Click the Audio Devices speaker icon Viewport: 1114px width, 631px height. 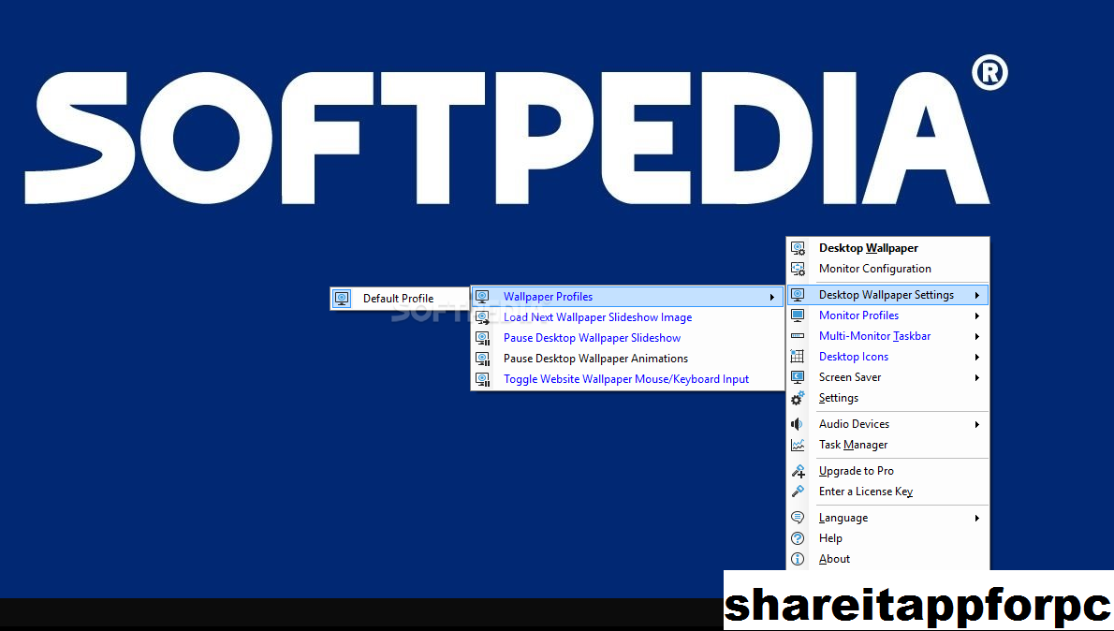pyautogui.click(x=798, y=424)
